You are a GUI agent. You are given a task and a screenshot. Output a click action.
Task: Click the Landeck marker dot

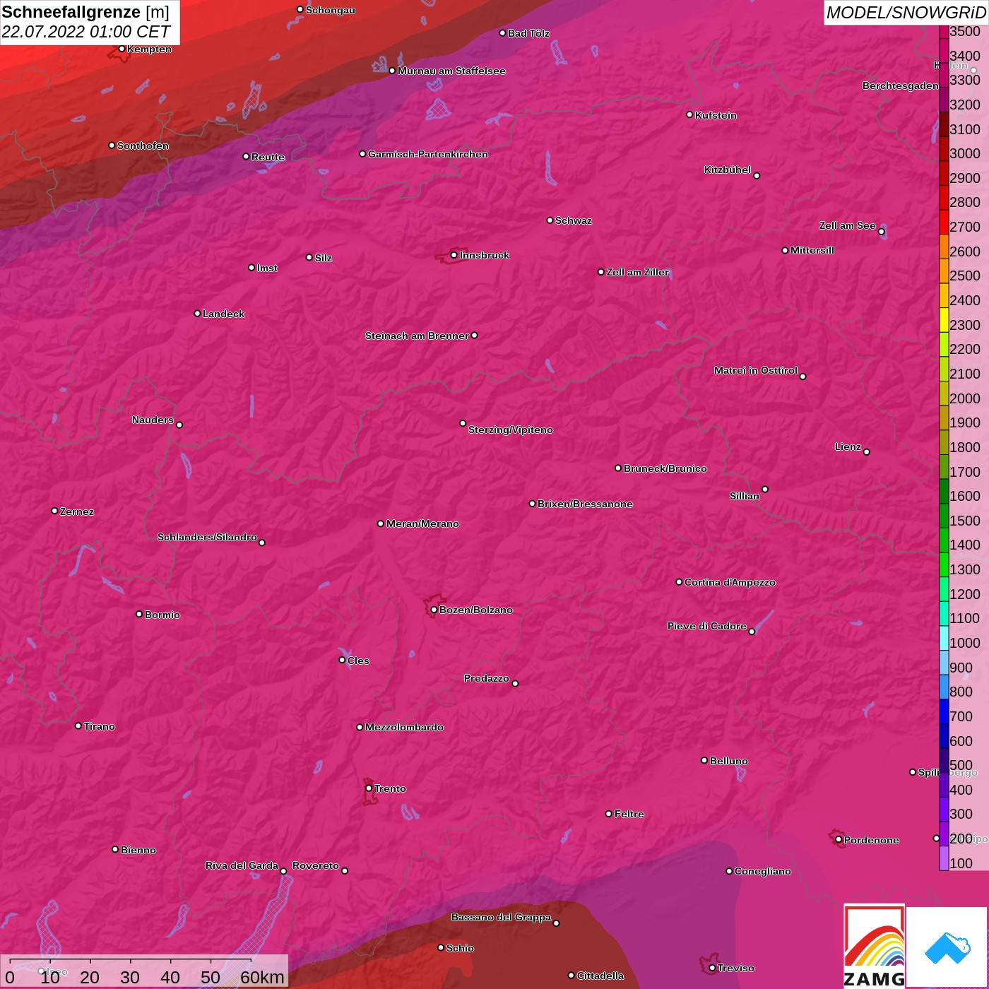197,313
